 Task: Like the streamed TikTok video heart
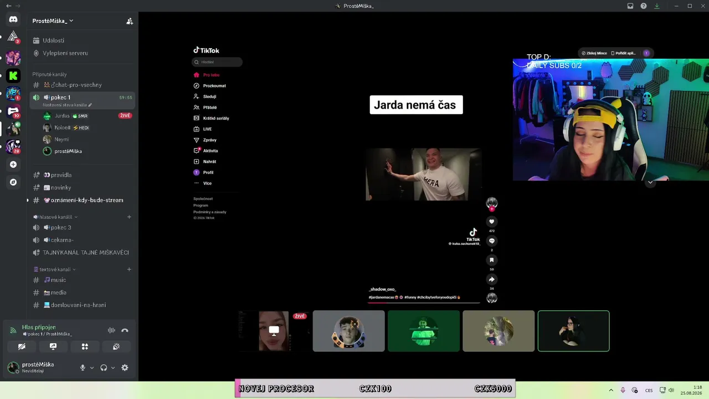(x=491, y=222)
